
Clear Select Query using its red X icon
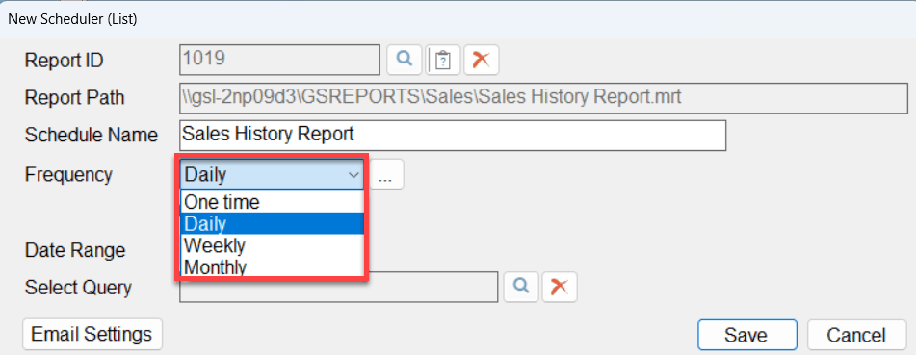pyautogui.click(x=560, y=287)
